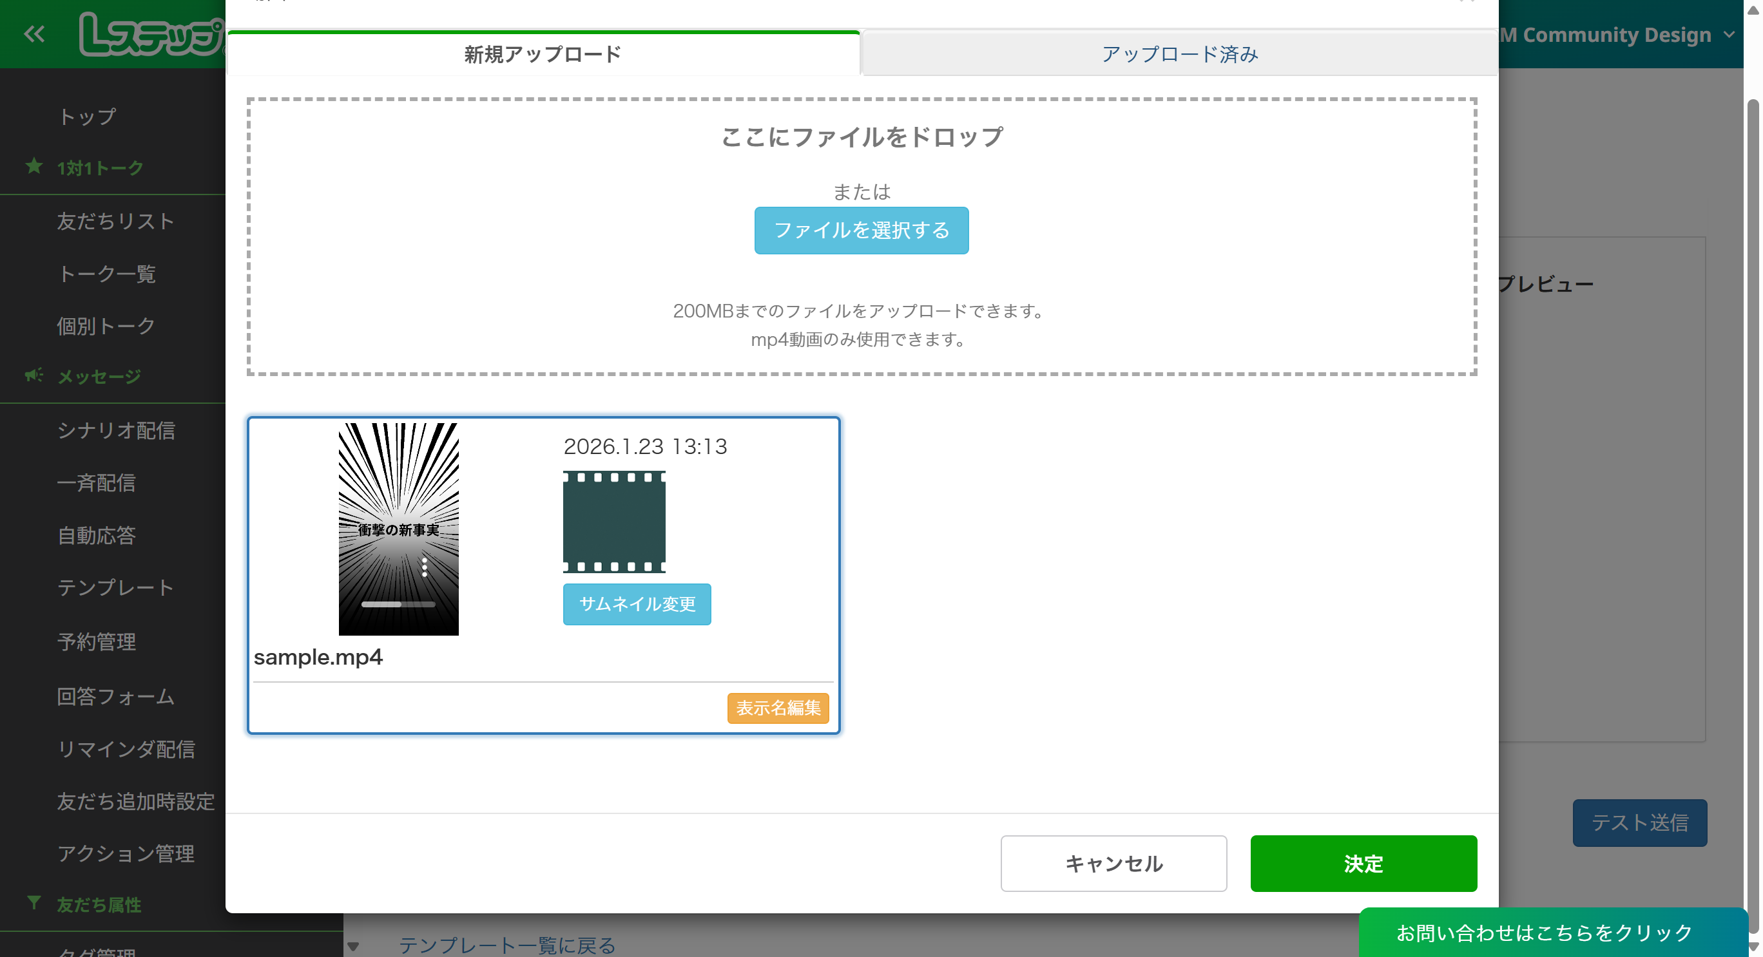1763x957 pixels.
Task: Click the Lステップ logo
Action: tap(151, 34)
